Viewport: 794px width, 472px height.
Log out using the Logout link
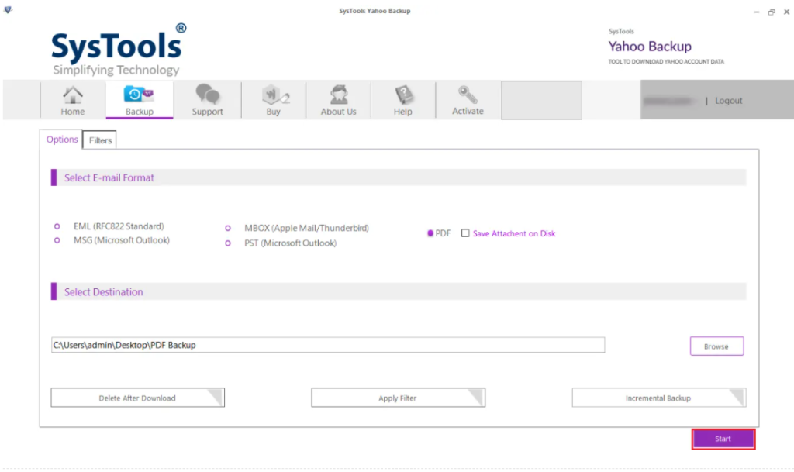pos(728,101)
